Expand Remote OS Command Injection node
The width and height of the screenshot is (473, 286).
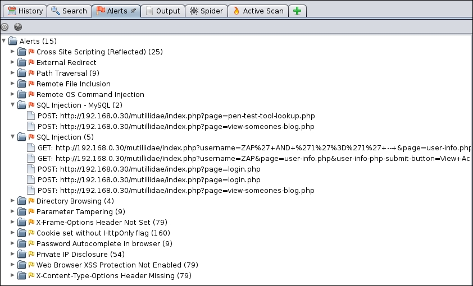click(x=12, y=94)
